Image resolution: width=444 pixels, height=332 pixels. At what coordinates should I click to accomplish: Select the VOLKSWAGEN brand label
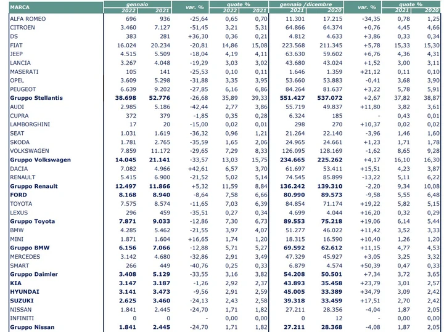30,151
